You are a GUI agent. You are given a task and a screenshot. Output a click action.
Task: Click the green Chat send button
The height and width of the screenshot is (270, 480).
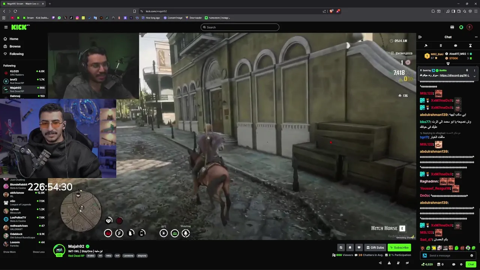pos(471,264)
